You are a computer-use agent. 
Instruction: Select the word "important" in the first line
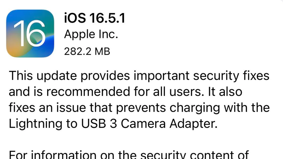[x=161, y=76]
